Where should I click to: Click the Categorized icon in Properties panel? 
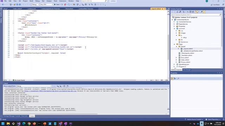172,78
